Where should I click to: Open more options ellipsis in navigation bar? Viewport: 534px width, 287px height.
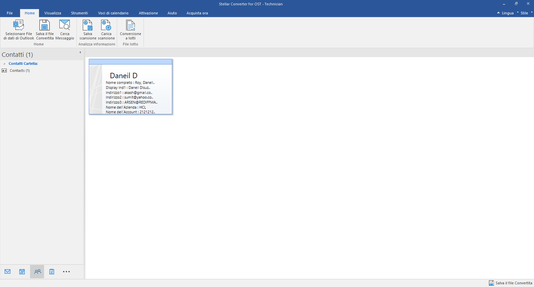point(66,272)
